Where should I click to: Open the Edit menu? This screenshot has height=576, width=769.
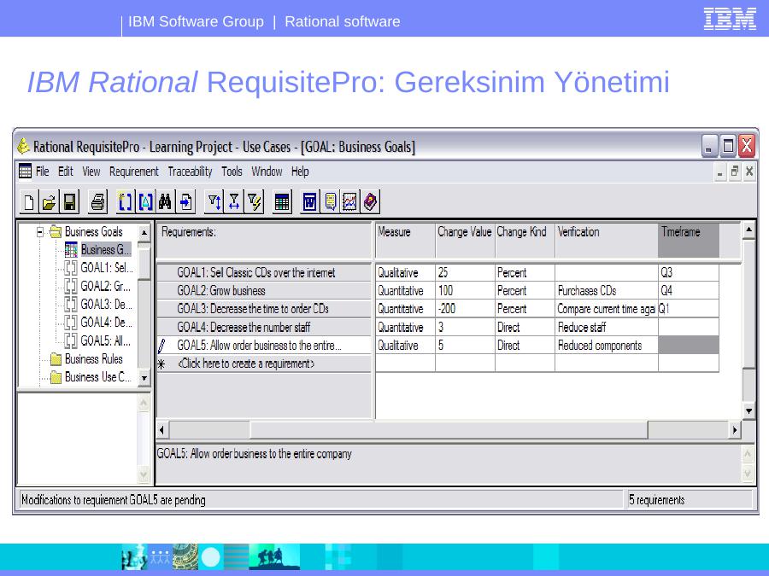point(65,172)
